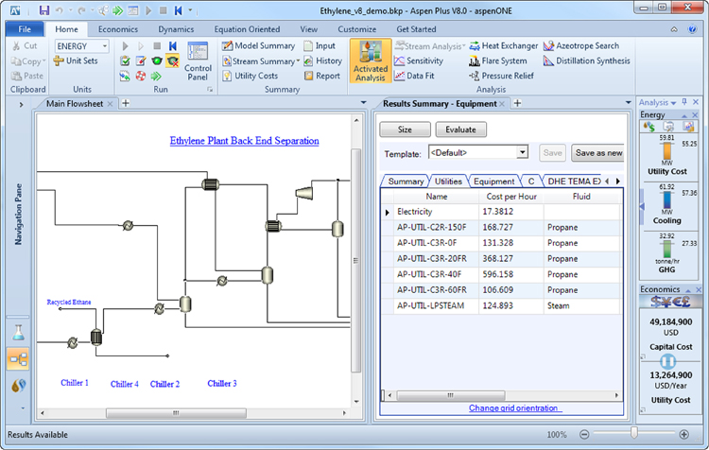Viewport: 709px width, 450px height.
Task: Open Flare System analysis
Action: 498,61
